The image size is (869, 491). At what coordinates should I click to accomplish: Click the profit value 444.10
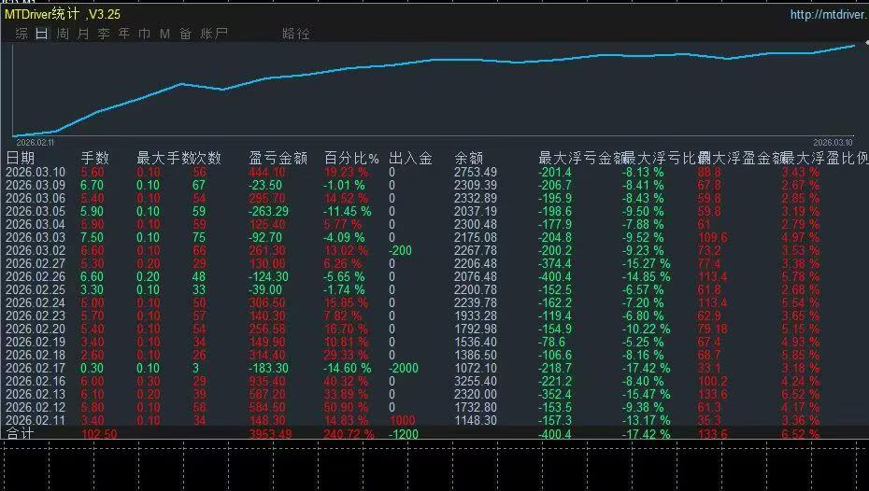267,172
